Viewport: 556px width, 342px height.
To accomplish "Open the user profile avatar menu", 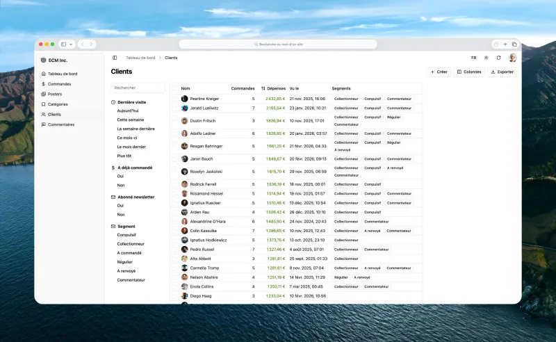I will pyautogui.click(x=512, y=58).
